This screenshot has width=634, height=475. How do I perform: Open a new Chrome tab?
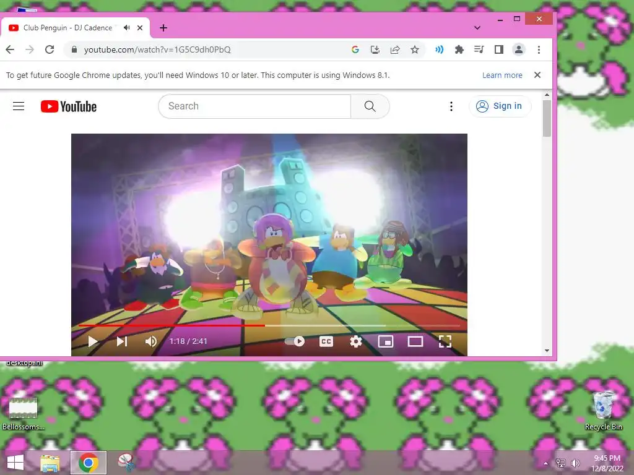[163, 28]
